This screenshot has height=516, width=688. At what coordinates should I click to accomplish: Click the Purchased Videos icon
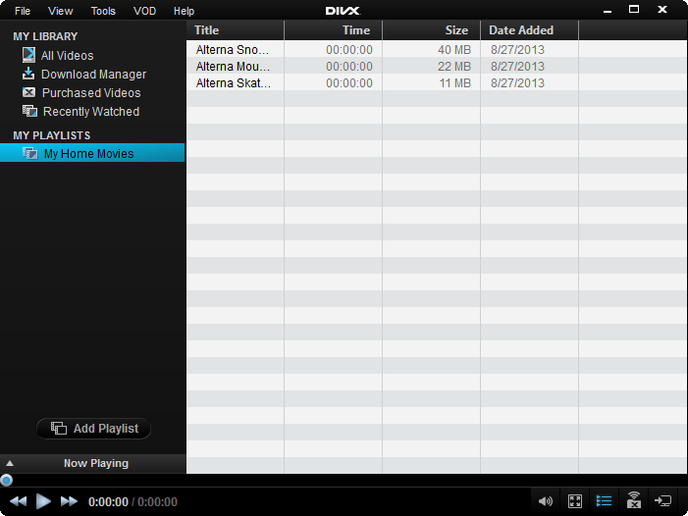[x=29, y=92]
